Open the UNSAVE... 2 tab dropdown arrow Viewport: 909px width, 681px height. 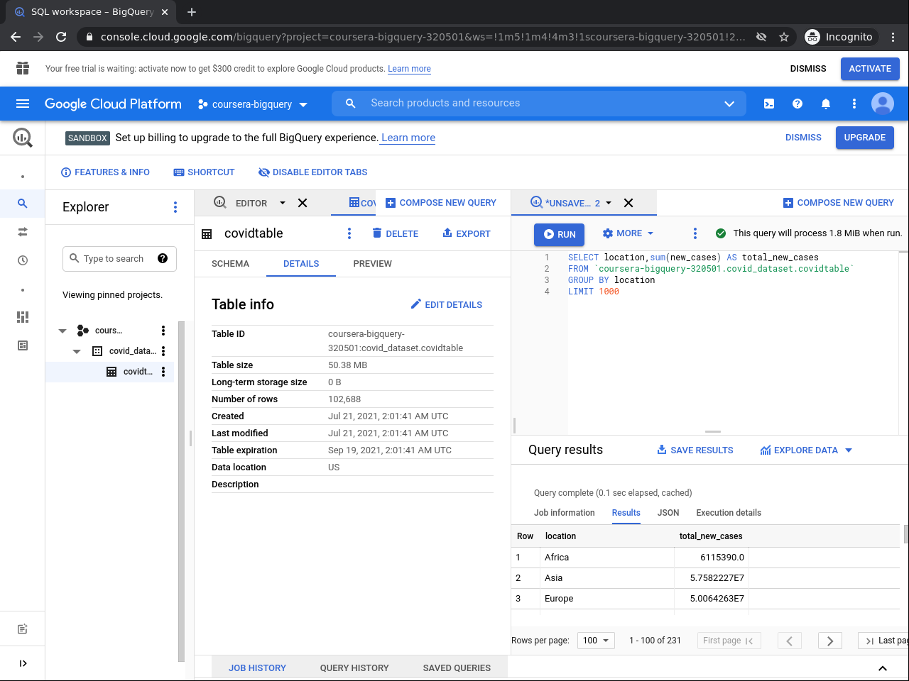609,203
